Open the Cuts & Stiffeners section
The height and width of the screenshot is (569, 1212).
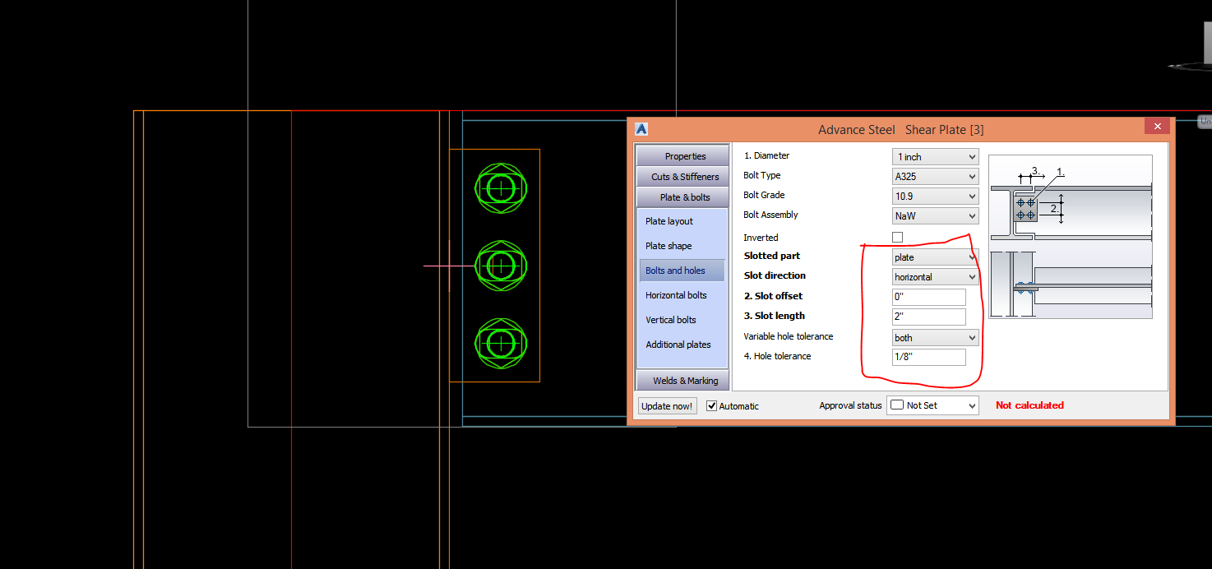682,176
